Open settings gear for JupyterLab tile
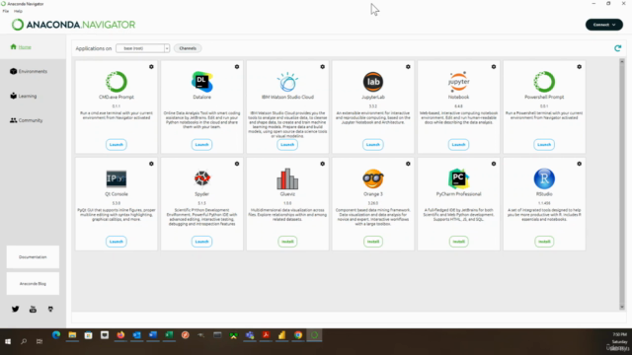The width and height of the screenshot is (632, 355). [x=408, y=67]
